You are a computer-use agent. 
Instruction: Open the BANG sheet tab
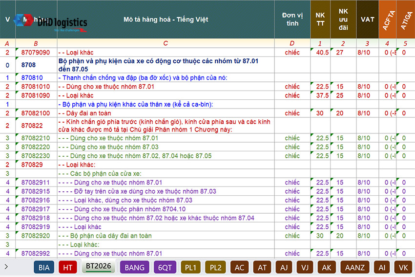(x=134, y=267)
